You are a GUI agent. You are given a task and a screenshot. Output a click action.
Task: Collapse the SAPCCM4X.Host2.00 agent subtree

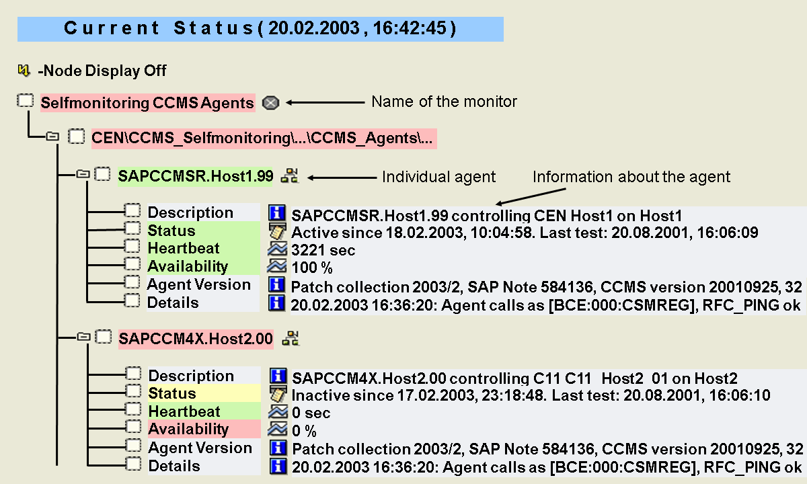pos(83,337)
